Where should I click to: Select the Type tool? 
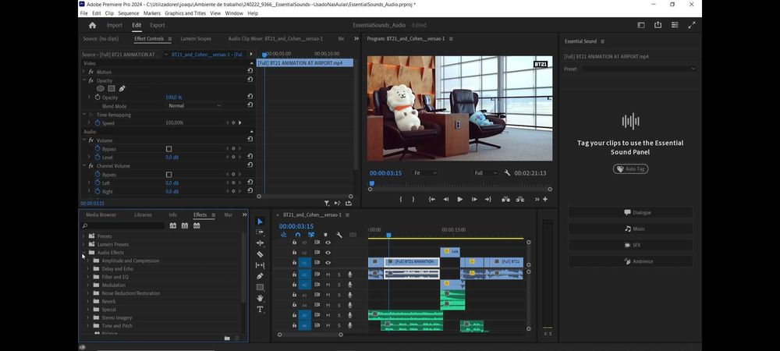[x=261, y=310]
